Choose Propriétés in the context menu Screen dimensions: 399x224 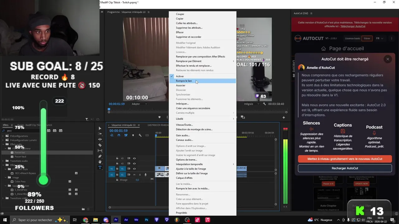point(203,213)
